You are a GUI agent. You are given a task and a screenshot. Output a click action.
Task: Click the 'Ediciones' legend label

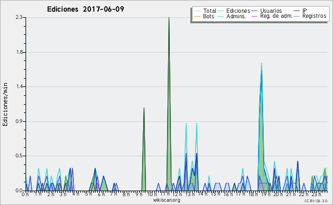click(238, 11)
